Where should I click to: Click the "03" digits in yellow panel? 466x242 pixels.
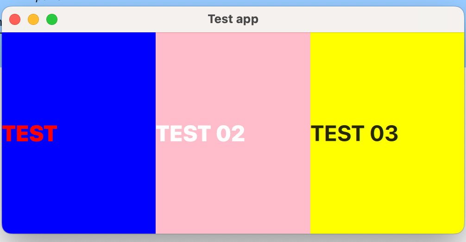pyautogui.click(x=384, y=133)
